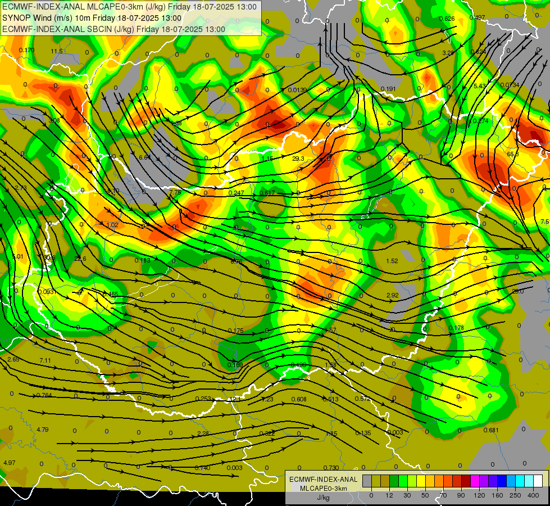Click the dark green legend swatch
Screen dimensions: 550x506
coord(394,481)
